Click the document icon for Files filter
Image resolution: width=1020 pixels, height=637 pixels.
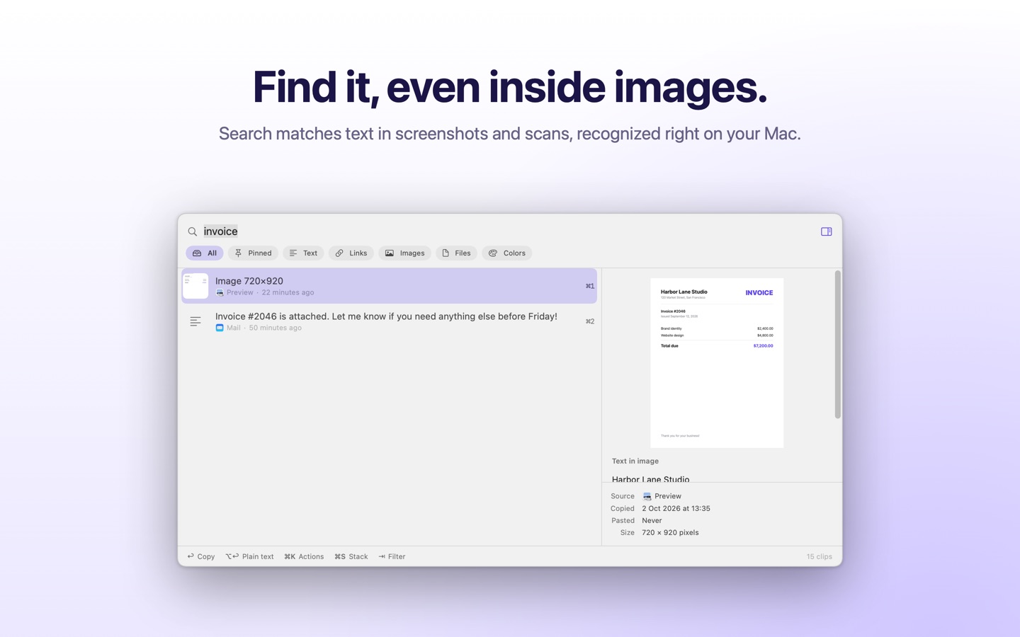click(446, 253)
